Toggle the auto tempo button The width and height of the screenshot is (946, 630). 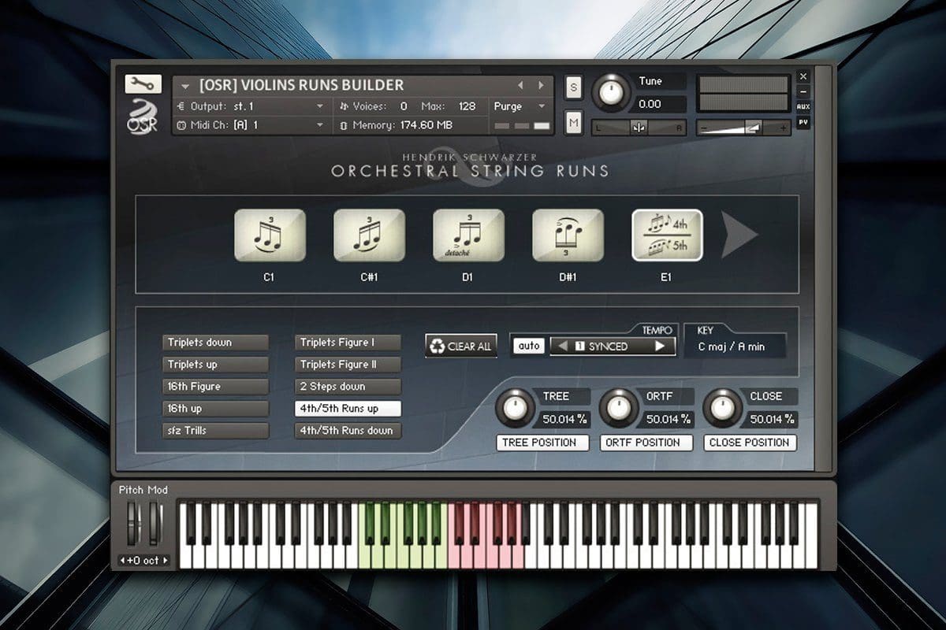click(529, 346)
